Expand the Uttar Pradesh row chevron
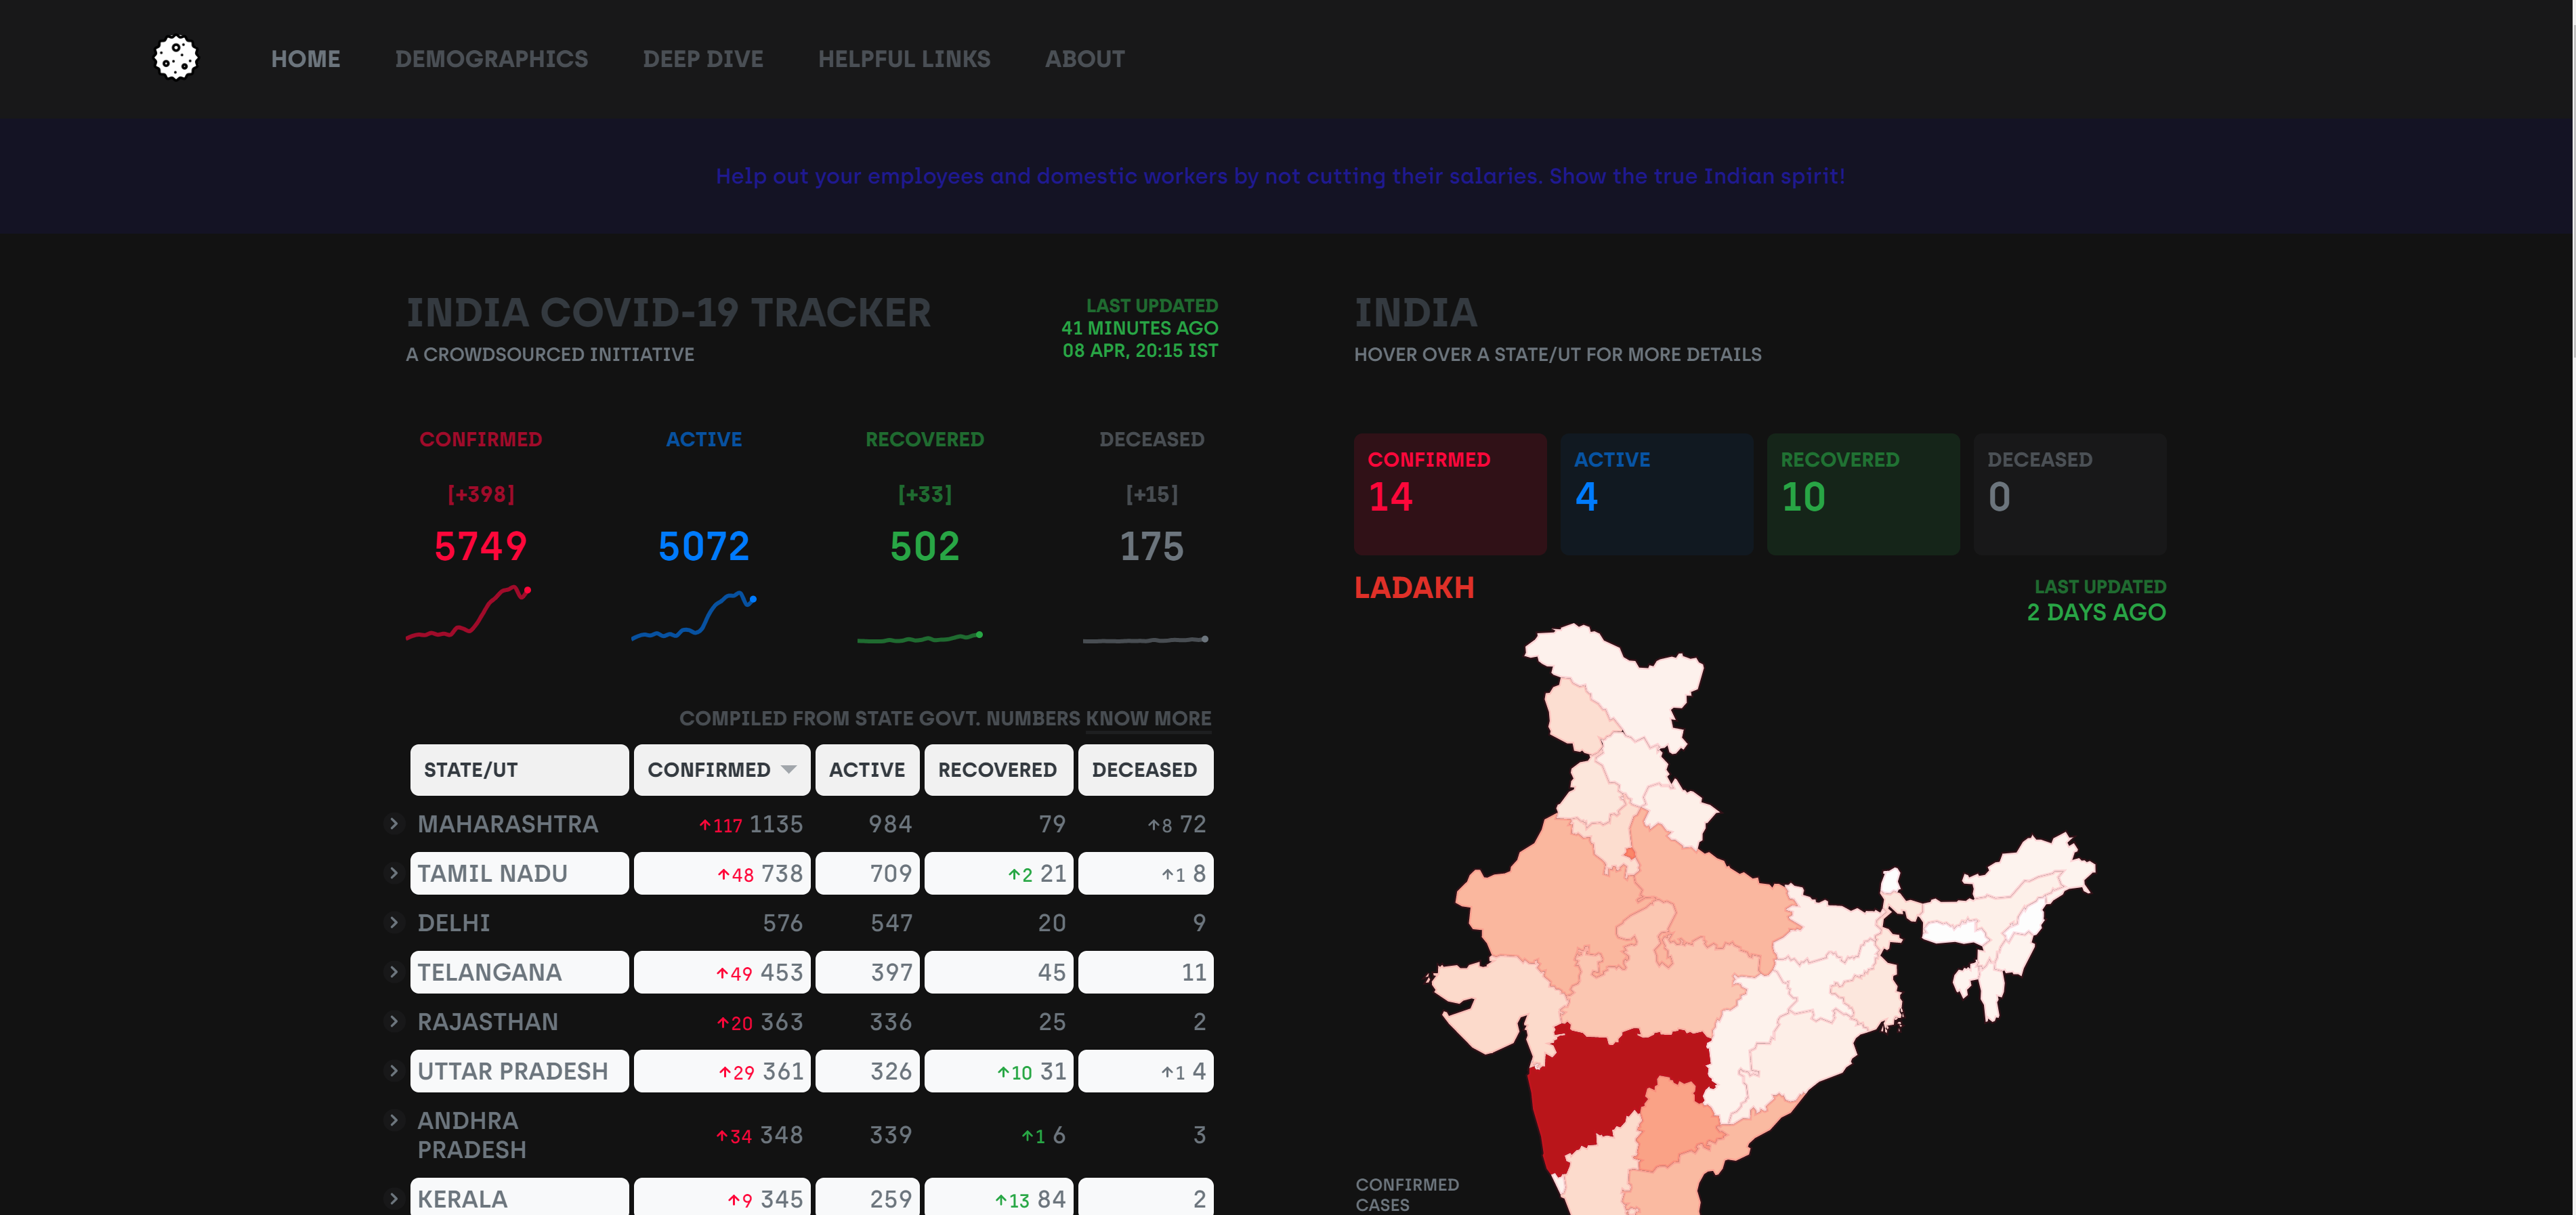 click(x=394, y=1071)
